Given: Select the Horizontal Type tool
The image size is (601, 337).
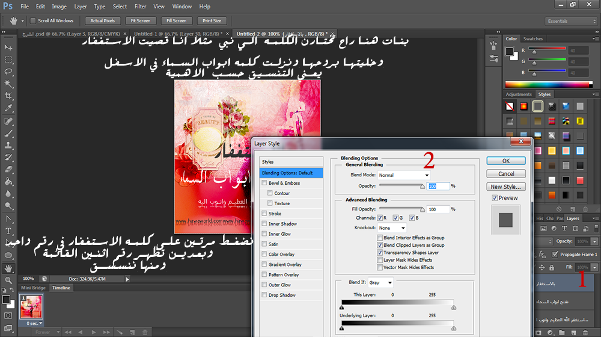Looking at the screenshot, I should tap(9, 230).
